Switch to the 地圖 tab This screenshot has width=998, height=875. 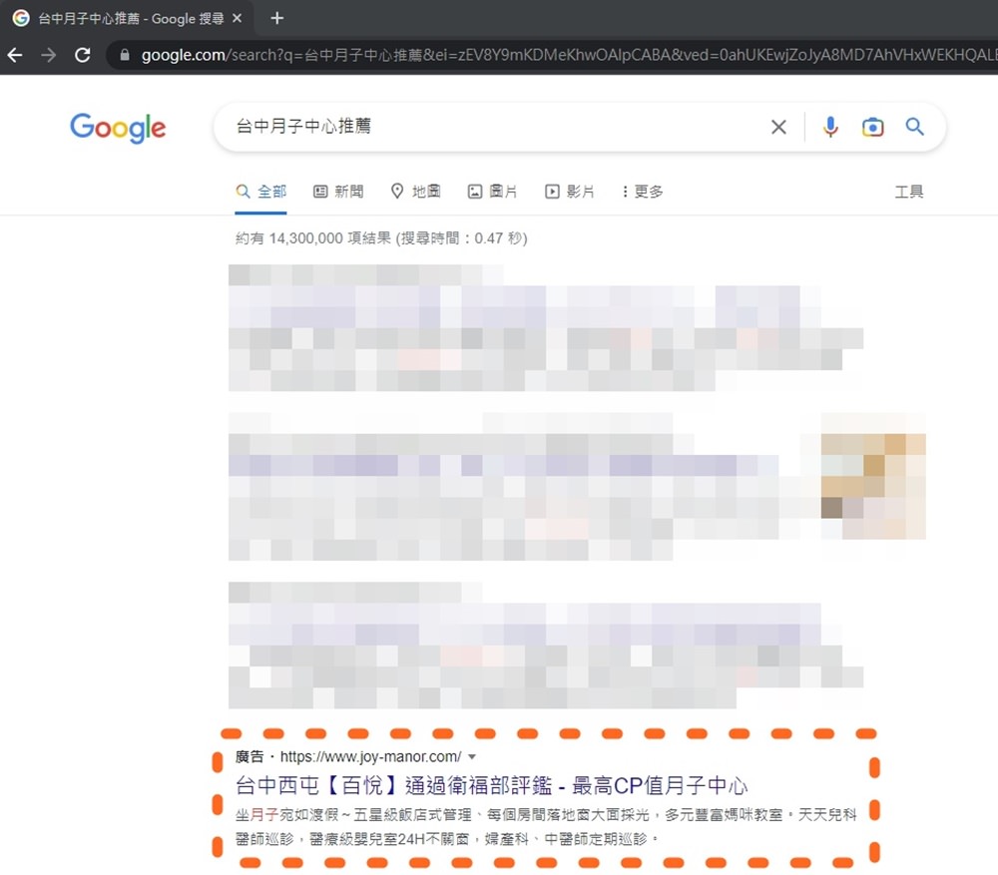[x=415, y=192]
